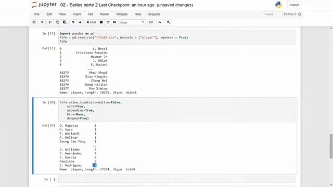This screenshot has width=333, height=187.
Task: Open the Snippets menu
Action: (154, 14)
